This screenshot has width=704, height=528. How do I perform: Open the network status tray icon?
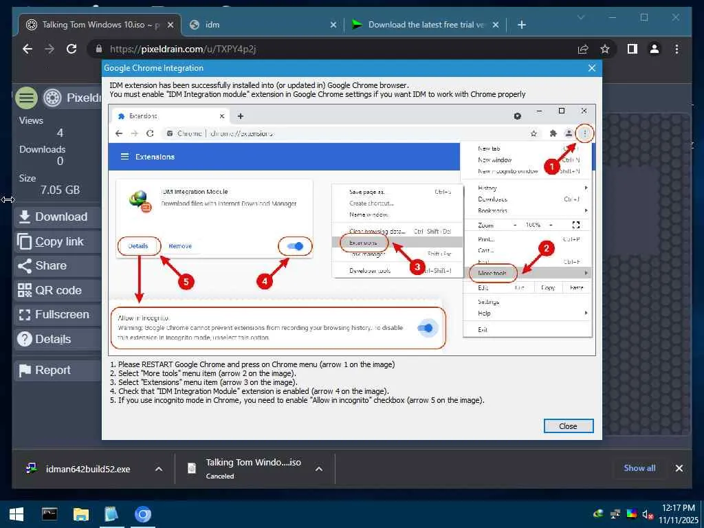[615, 514]
